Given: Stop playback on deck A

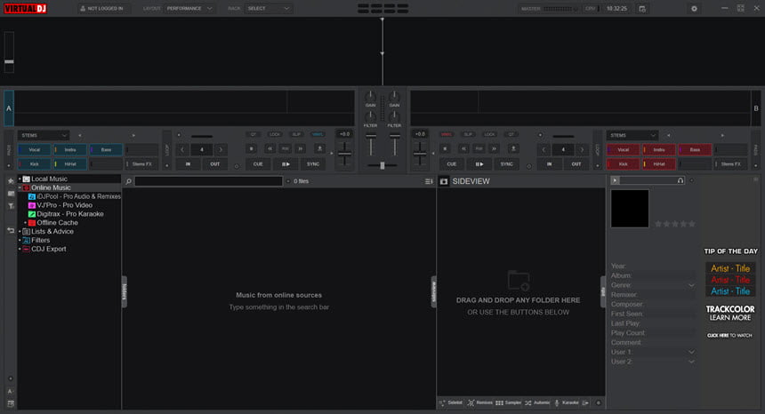Looking at the screenshot, I should tap(251, 148).
